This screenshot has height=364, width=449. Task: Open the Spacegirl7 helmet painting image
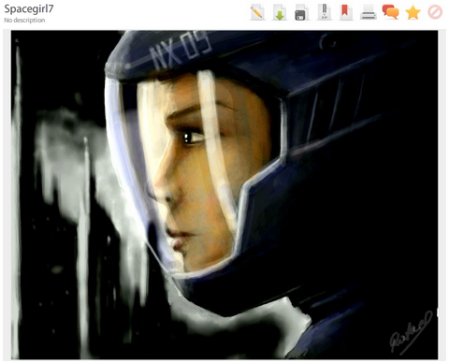point(224,195)
